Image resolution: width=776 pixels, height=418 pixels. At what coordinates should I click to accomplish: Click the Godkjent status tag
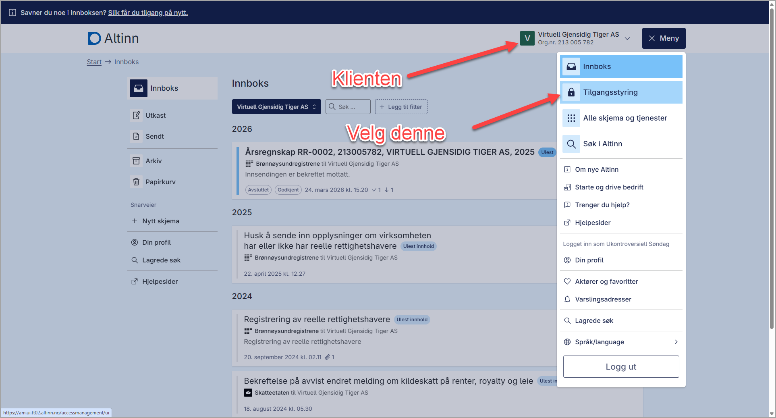288,190
